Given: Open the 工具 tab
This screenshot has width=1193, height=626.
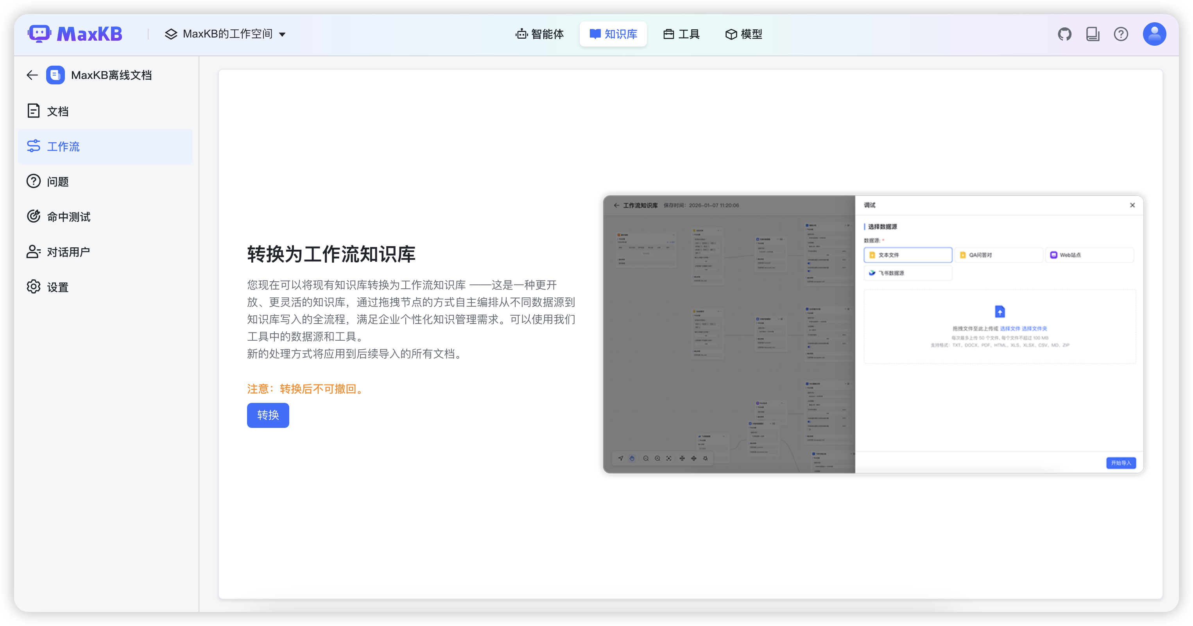Looking at the screenshot, I should (x=681, y=34).
